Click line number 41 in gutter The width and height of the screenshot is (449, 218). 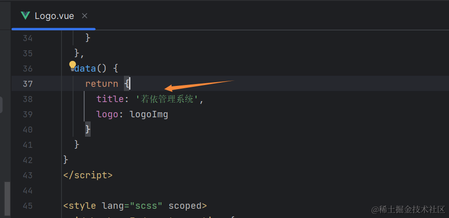pos(27,145)
